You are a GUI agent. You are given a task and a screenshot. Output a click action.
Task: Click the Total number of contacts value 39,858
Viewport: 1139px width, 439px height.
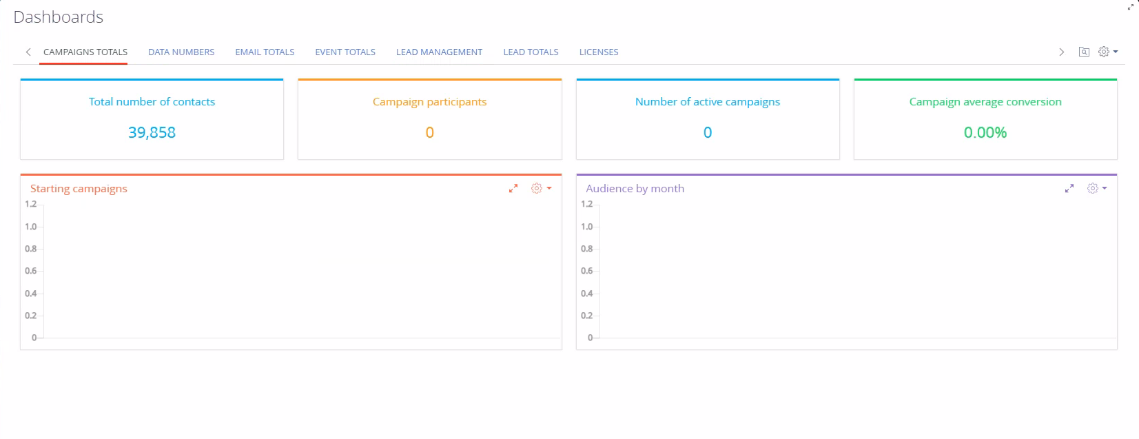pyautogui.click(x=152, y=132)
